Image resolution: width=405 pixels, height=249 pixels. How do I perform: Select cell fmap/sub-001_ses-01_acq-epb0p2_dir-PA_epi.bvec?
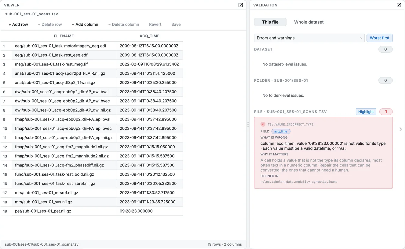[64, 128]
